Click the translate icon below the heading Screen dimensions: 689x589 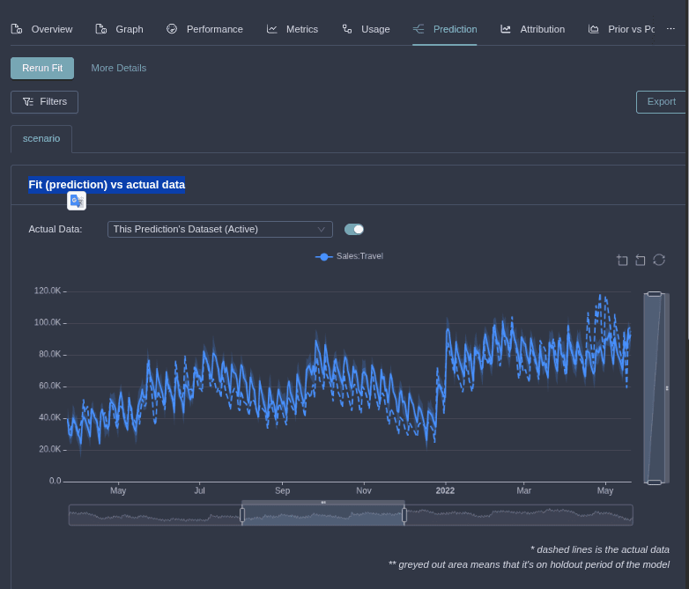(77, 201)
